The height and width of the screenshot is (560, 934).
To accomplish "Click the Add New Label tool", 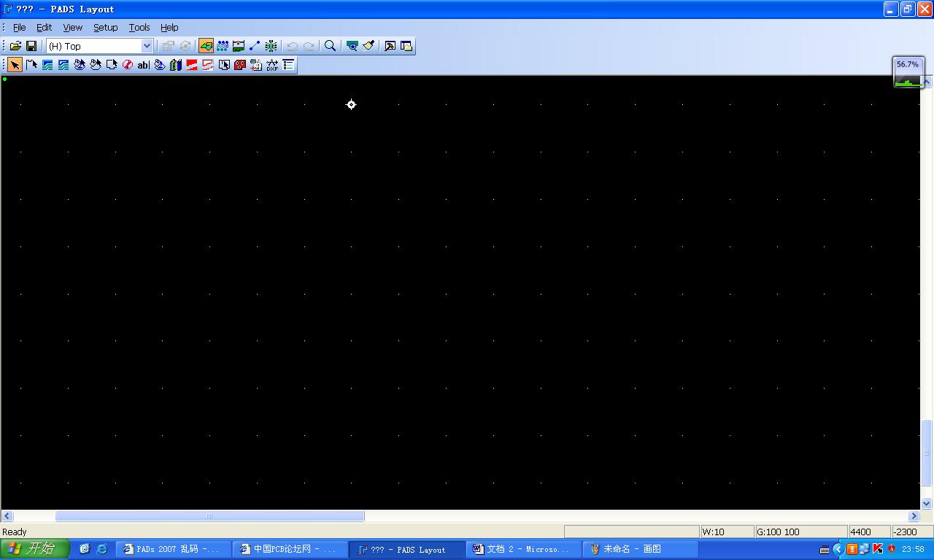I will [256, 65].
